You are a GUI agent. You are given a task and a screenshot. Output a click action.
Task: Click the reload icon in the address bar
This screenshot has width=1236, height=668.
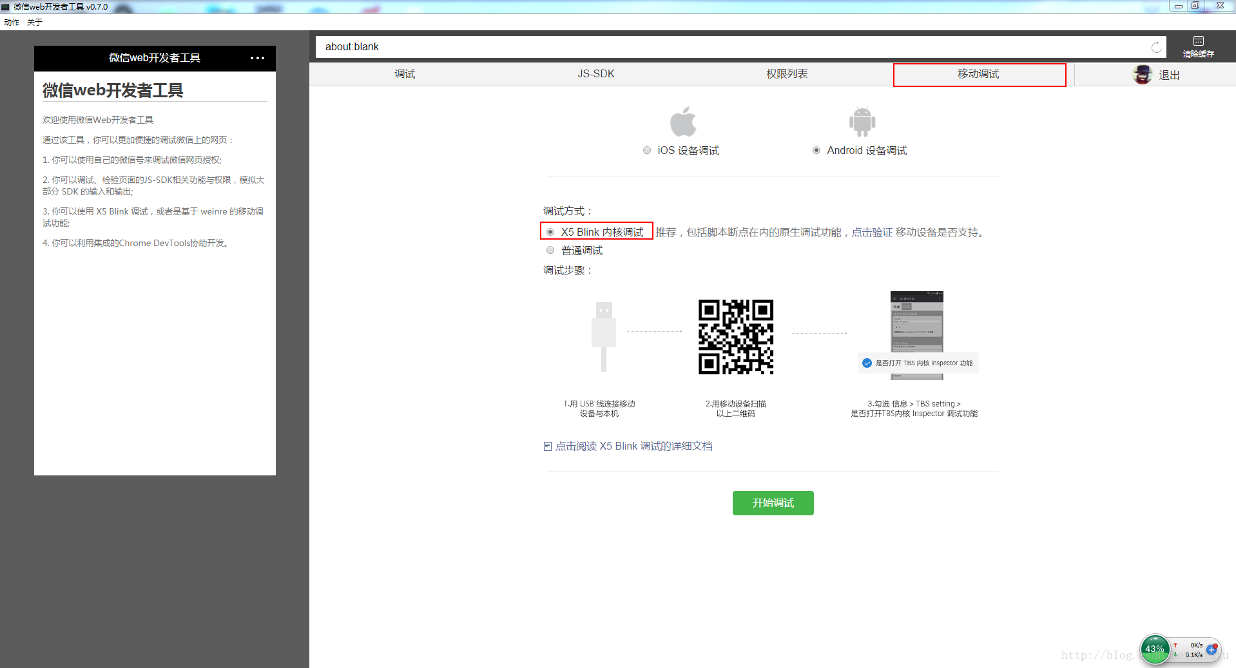[x=1156, y=47]
